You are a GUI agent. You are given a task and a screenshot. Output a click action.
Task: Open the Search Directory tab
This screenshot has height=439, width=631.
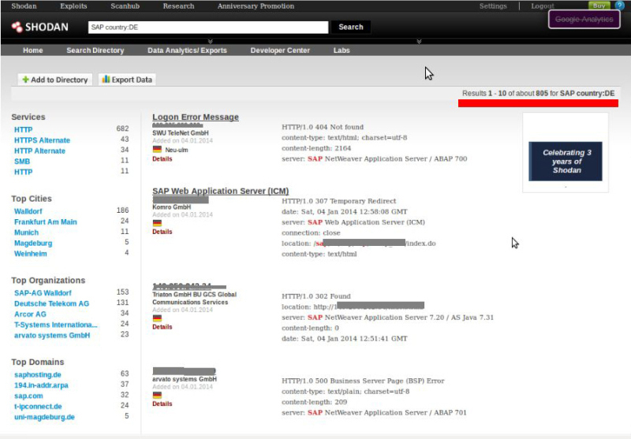(95, 50)
